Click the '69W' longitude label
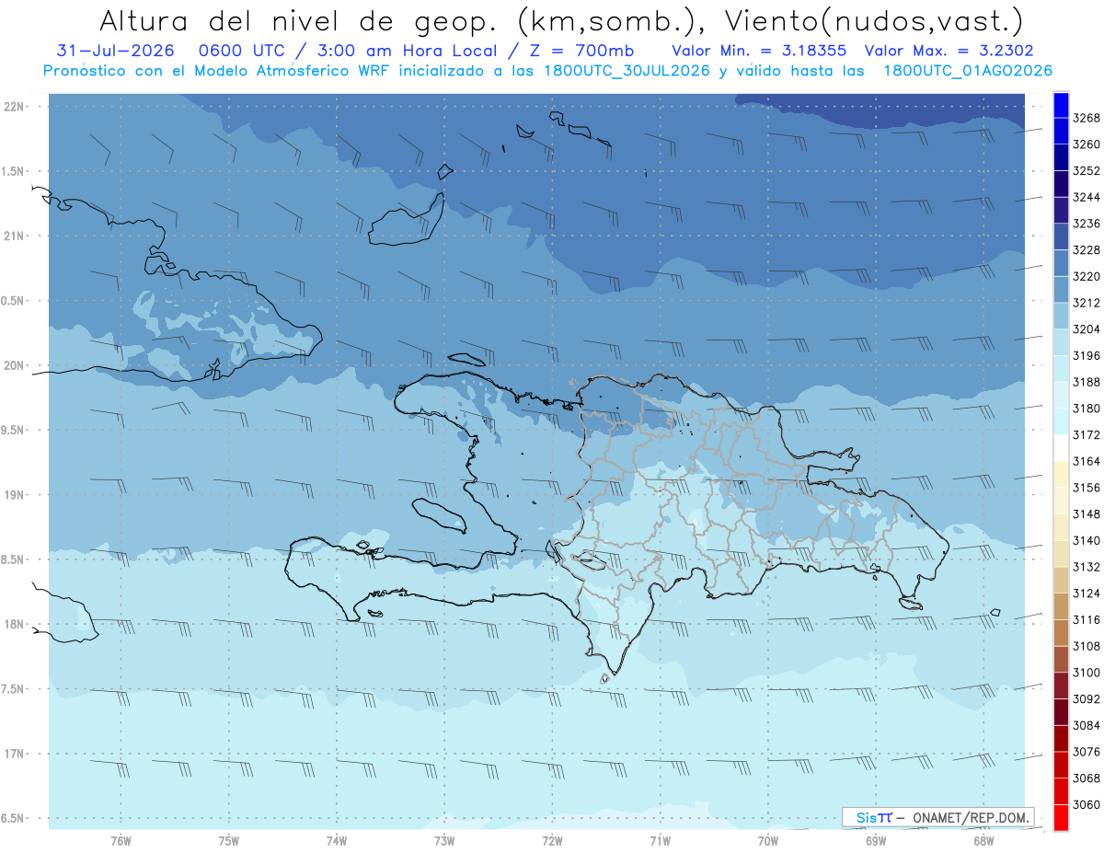 (876, 840)
